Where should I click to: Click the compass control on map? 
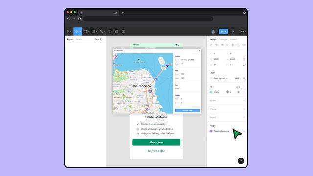click(x=116, y=109)
